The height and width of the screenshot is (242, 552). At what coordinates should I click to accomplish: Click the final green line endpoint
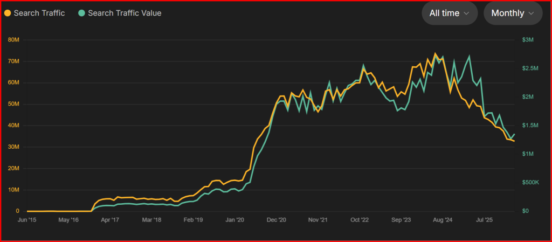(514, 134)
